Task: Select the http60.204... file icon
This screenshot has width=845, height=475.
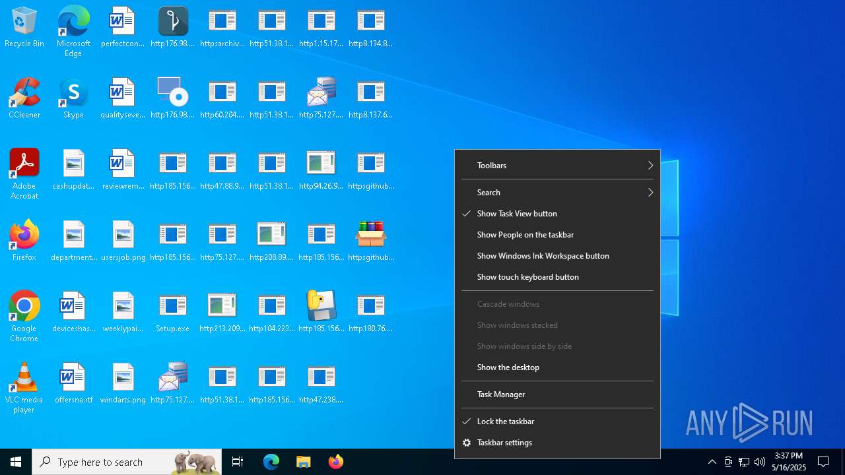Action: click(222, 99)
